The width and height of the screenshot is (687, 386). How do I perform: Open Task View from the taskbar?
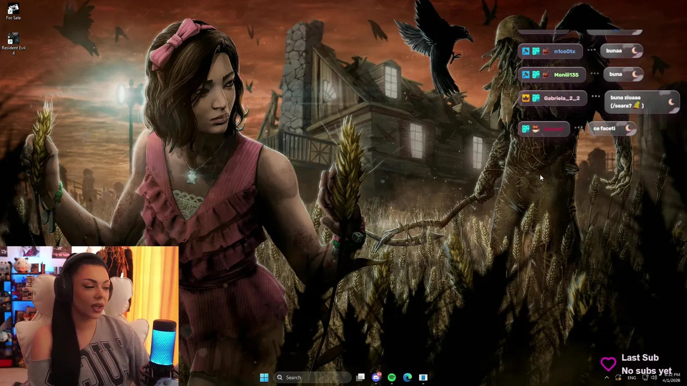tap(361, 377)
